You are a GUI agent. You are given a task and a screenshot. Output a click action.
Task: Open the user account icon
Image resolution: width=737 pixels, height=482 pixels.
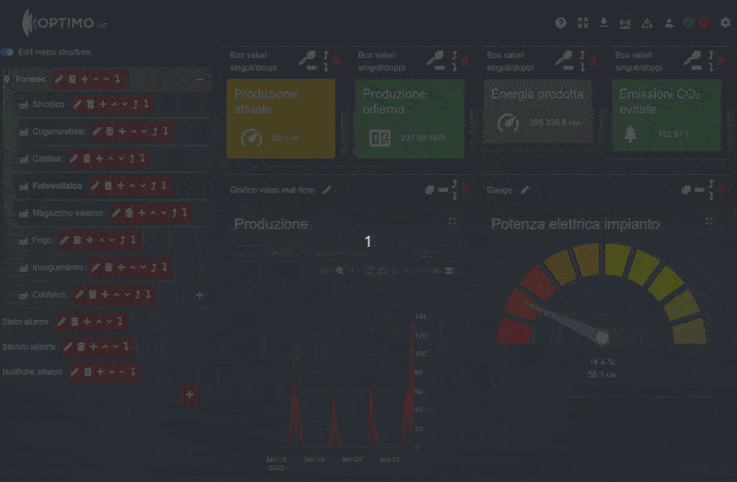coord(669,24)
